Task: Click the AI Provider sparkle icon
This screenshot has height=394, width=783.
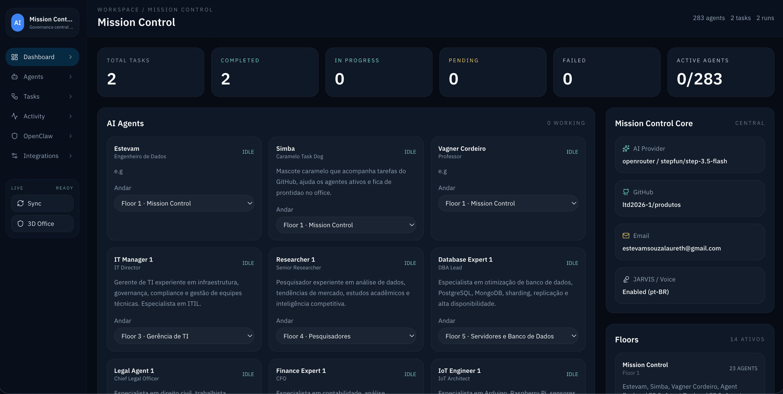Action: 626,148
